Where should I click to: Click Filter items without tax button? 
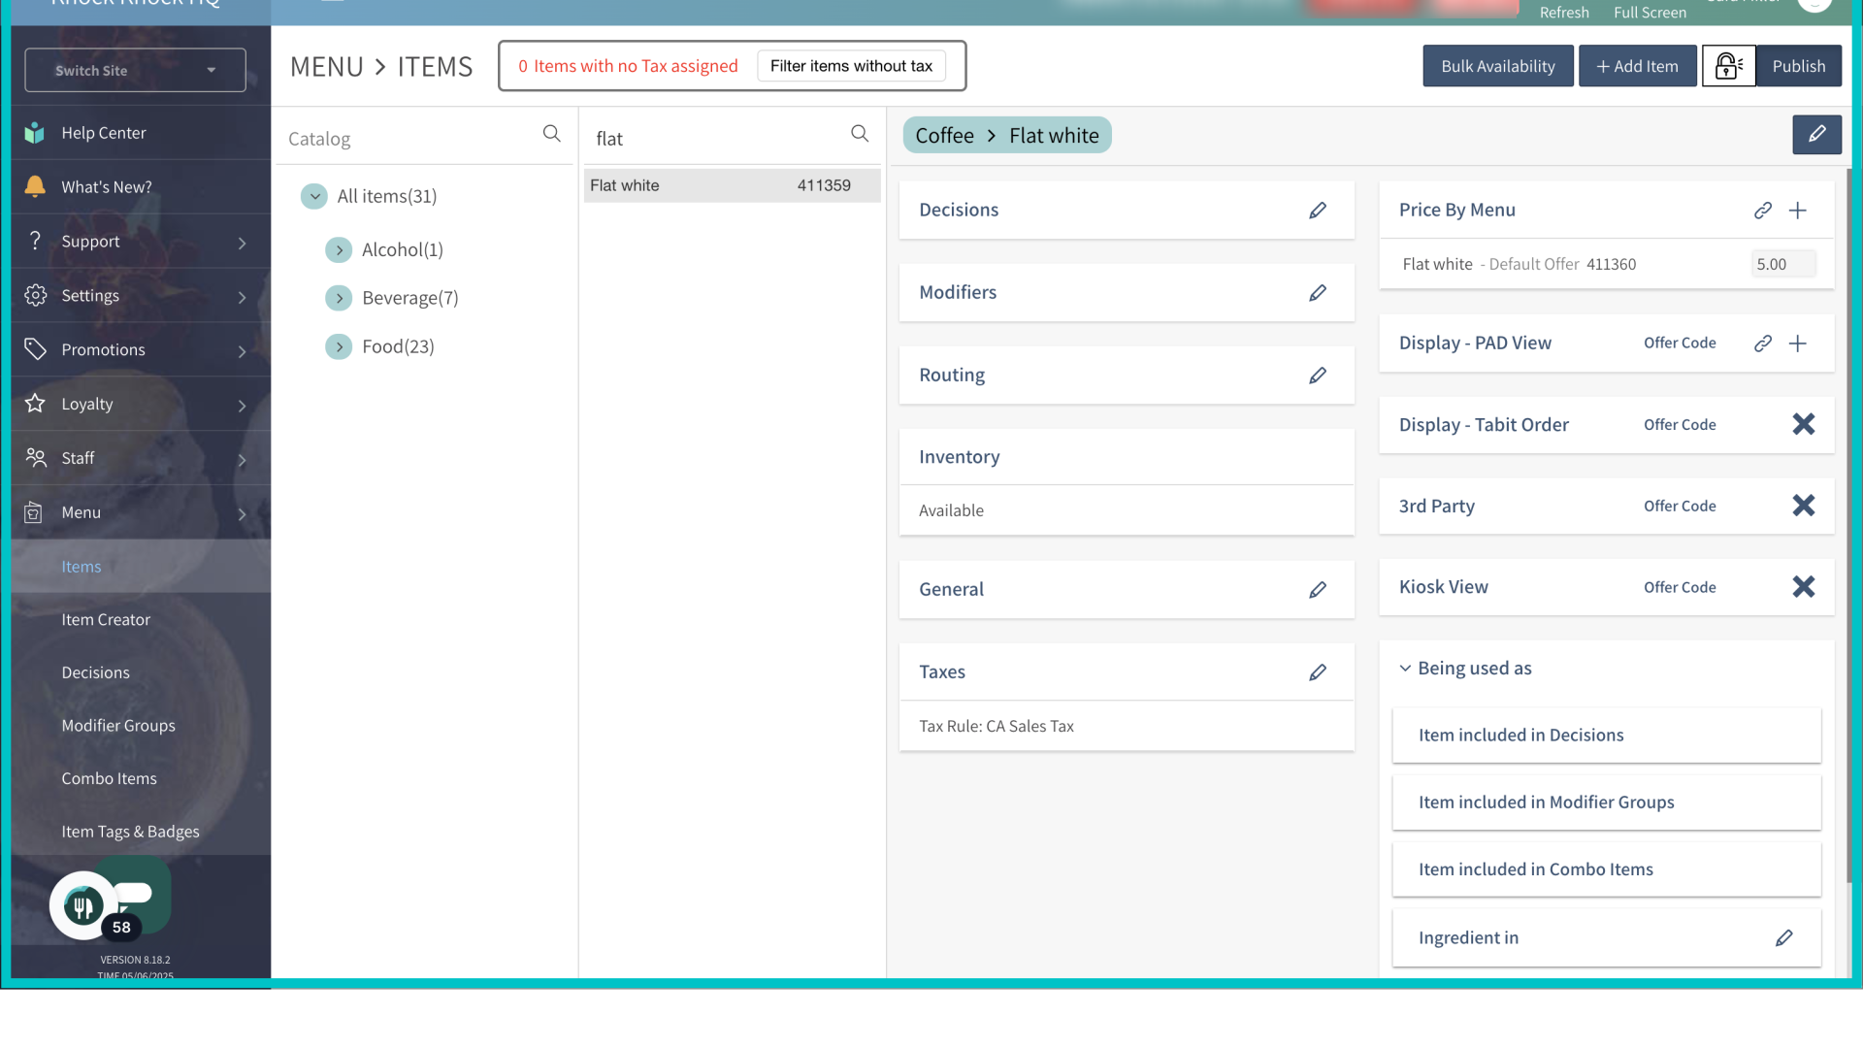pos(850,66)
